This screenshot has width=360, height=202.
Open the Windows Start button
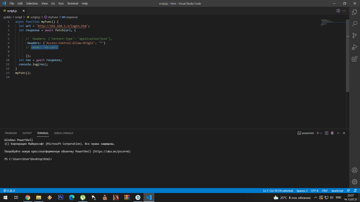(x=5, y=198)
